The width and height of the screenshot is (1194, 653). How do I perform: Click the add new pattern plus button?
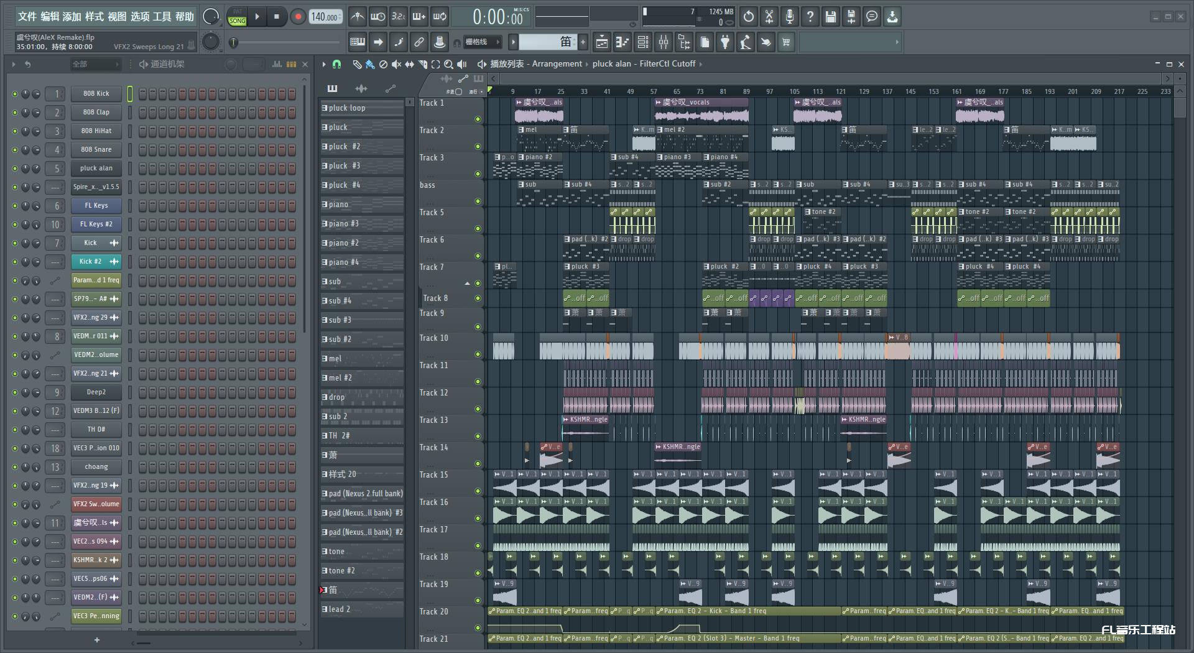click(x=583, y=42)
